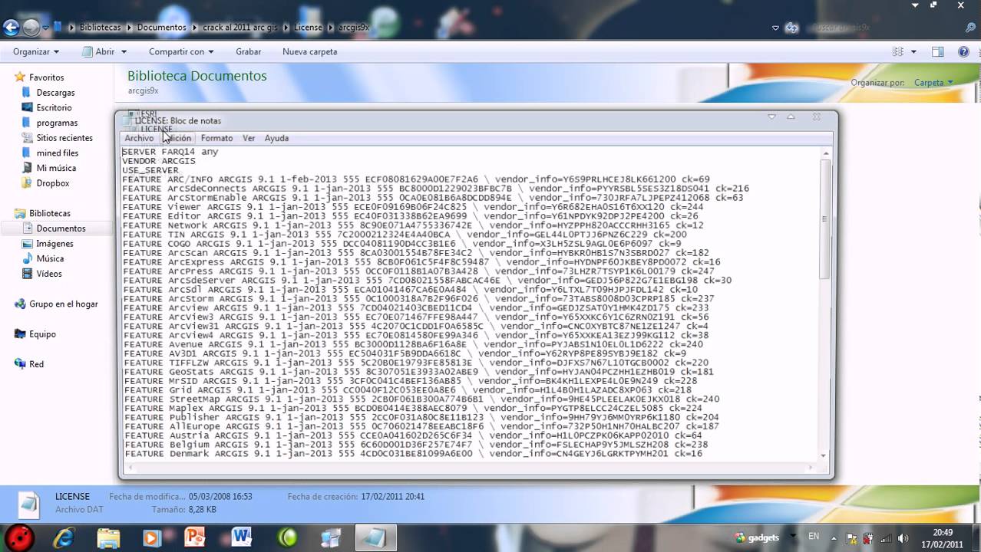This screenshot has width=981, height=552.
Task: Switch to the Notepad taskbar button
Action: [x=375, y=537]
